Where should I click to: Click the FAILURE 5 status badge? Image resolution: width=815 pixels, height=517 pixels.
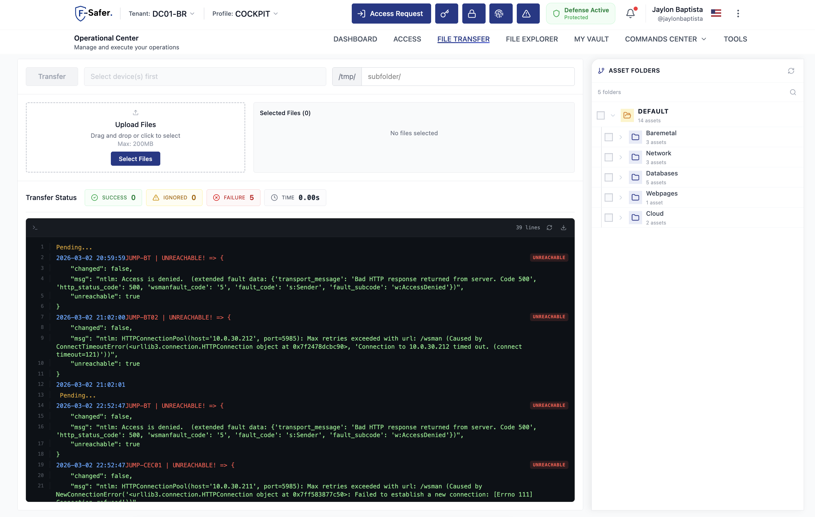[x=233, y=198]
